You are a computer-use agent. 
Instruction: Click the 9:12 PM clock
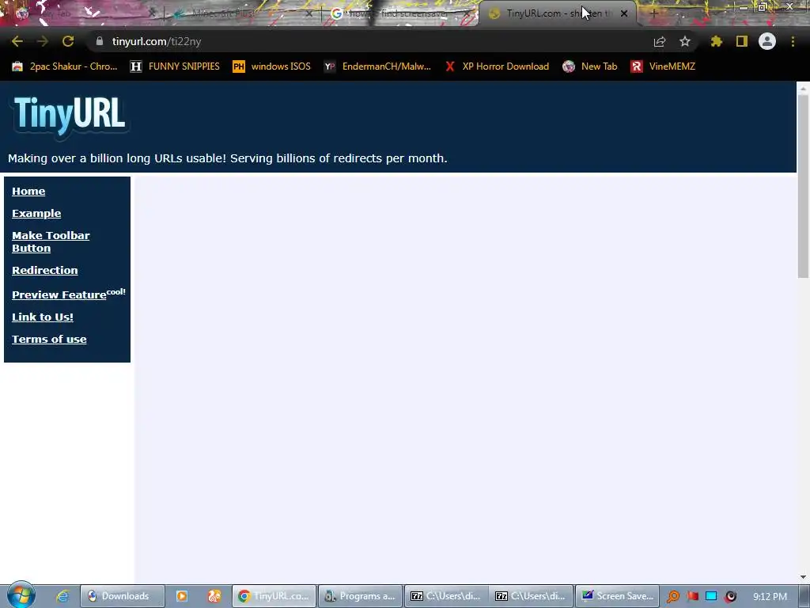[x=770, y=597]
